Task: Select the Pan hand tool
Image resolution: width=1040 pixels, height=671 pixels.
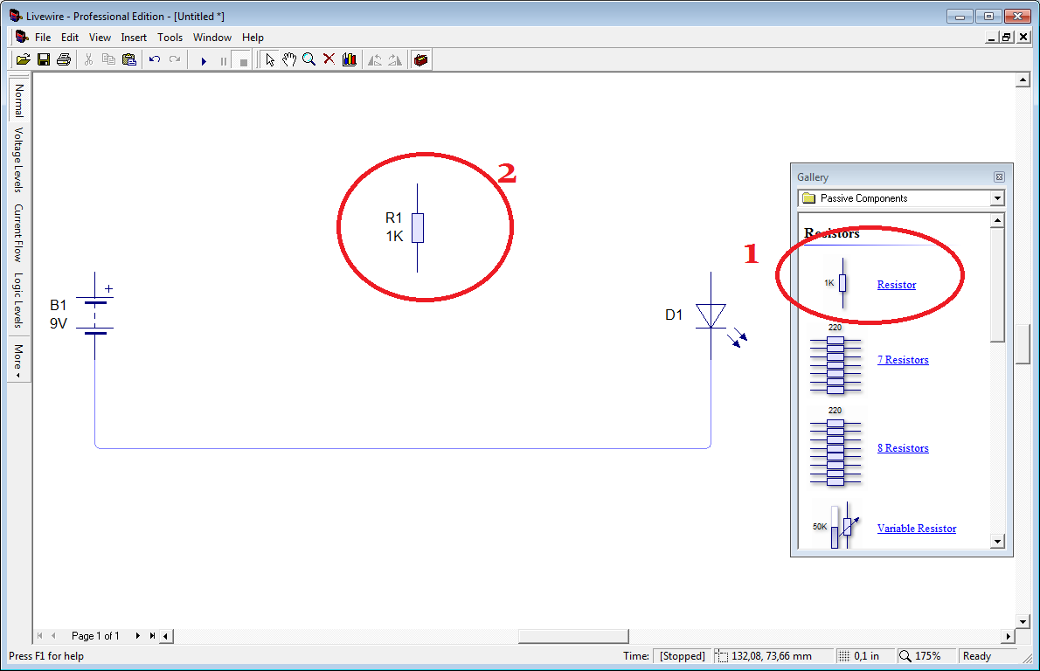Action: click(x=289, y=59)
